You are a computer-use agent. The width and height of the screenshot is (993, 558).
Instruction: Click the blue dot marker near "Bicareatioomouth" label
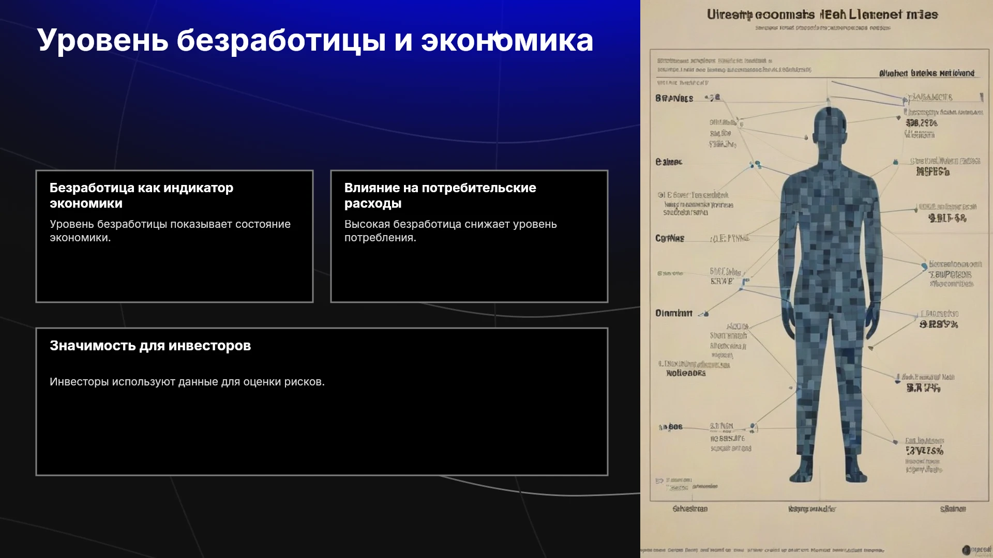tap(924, 267)
